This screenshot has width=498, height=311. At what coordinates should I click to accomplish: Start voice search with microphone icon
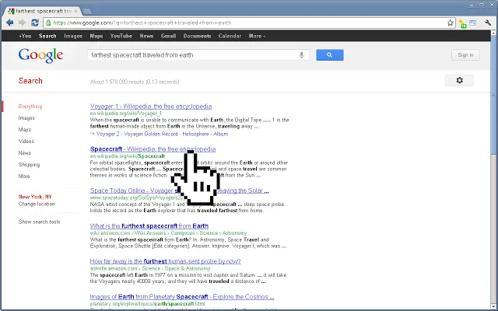(x=301, y=55)
